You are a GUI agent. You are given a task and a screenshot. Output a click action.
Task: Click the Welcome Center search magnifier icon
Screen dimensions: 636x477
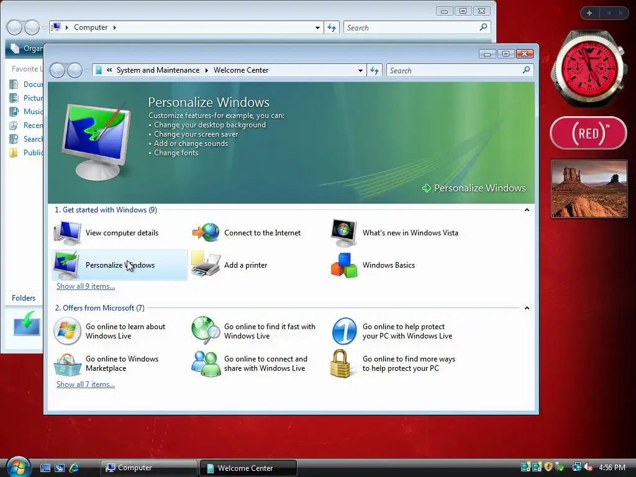(x=526, y=70)
